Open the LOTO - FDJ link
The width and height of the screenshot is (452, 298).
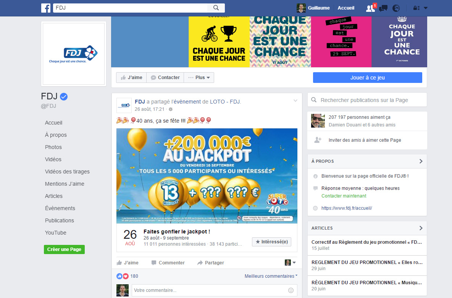[x=225, y=102]
